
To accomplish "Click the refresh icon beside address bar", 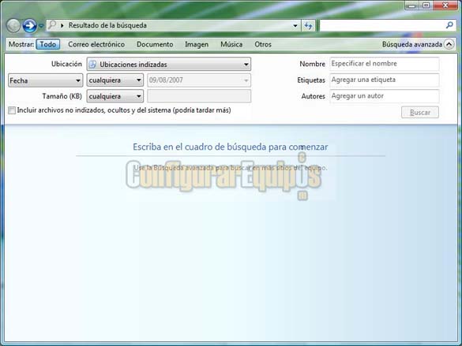I will (x=308, y=26).
